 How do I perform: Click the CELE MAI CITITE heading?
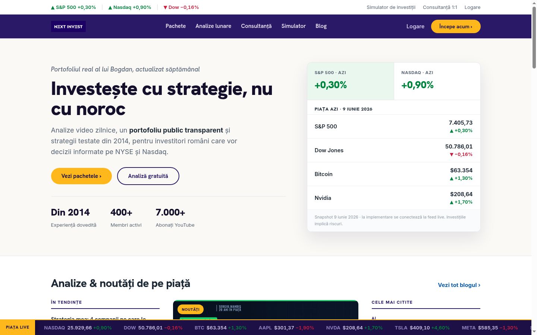coord(392,302)
